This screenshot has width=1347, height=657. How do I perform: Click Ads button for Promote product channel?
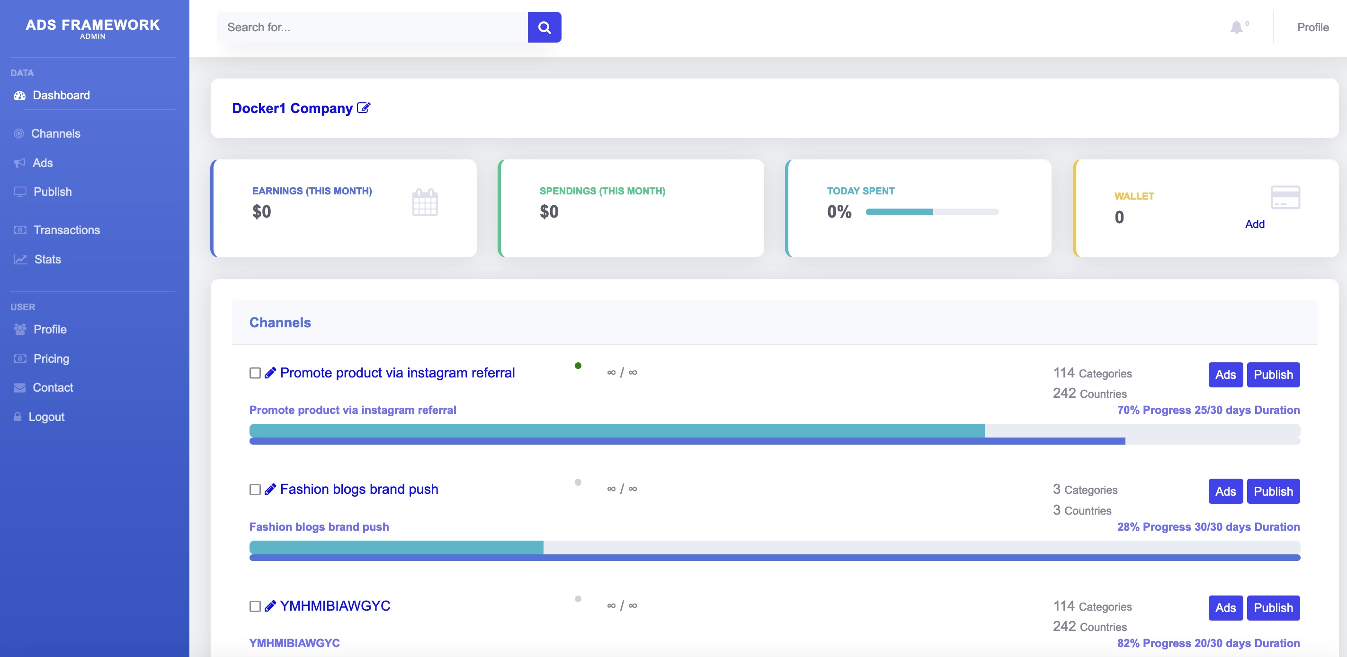[x=1225, y=375]
